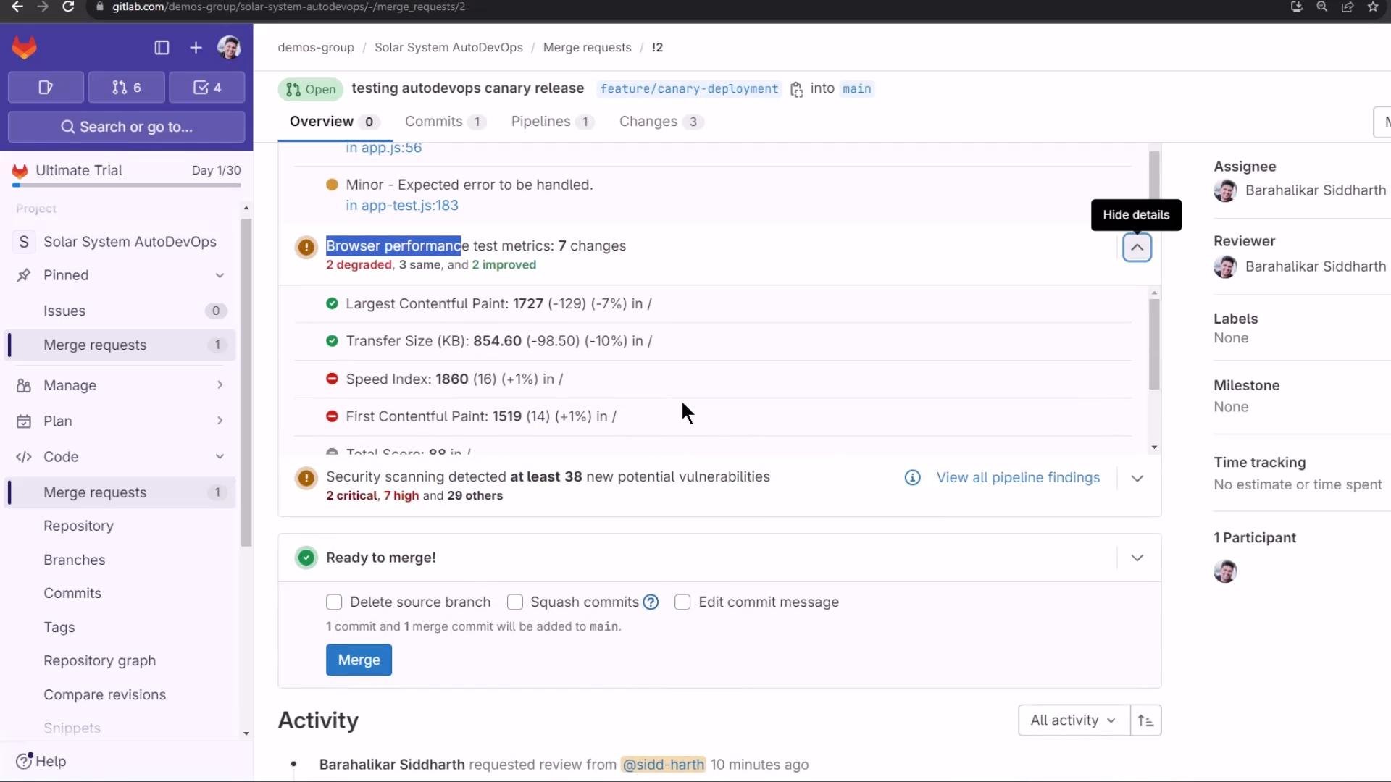Open Issues in the pinned sidebar
Image resolution: width=1391 pixels, height=782 pixels.
click(122, 311)
